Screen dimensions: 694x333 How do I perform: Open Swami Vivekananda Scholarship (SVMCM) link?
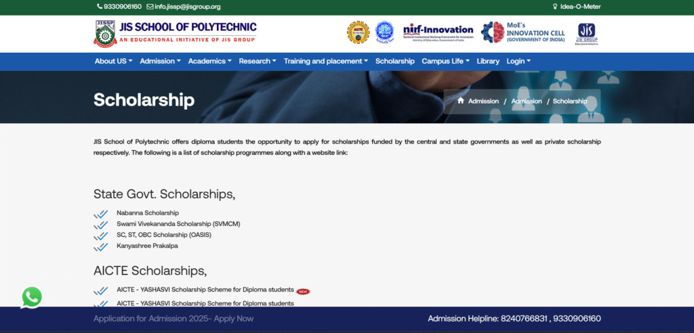(178, 223)
